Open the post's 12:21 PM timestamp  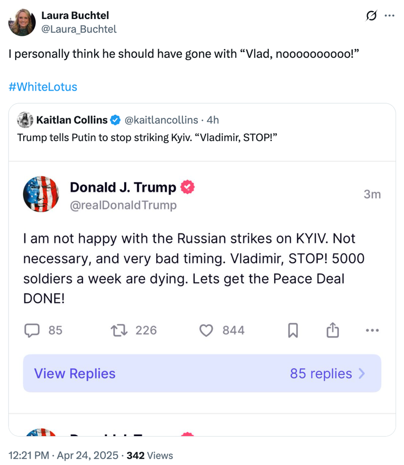click(29, 455)
